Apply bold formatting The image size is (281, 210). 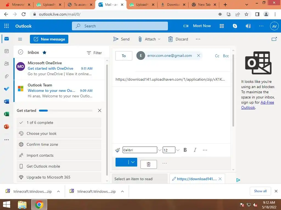click(185, 150)
